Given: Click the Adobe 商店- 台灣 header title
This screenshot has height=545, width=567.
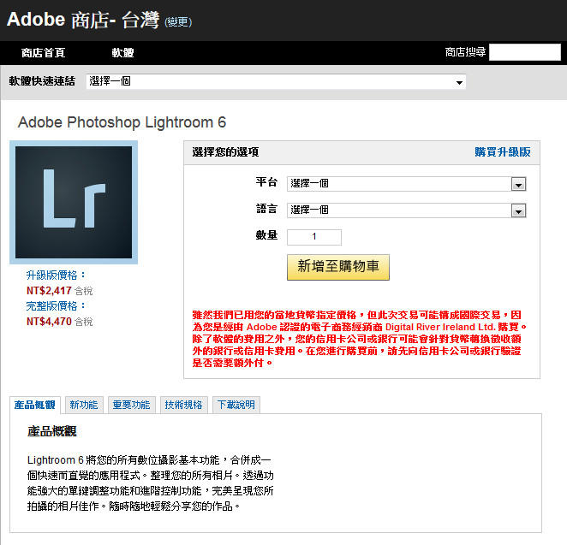Looking at the screenshot, I should pyautogui.click(x=83, y=20).
